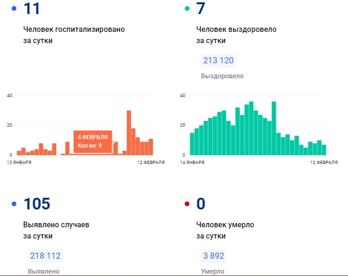Click the blue dot beside number 105
The height and width of the screenshot is (276, 348).
14,204
